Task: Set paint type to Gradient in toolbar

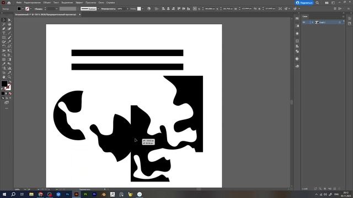Action: click(7, 94)
